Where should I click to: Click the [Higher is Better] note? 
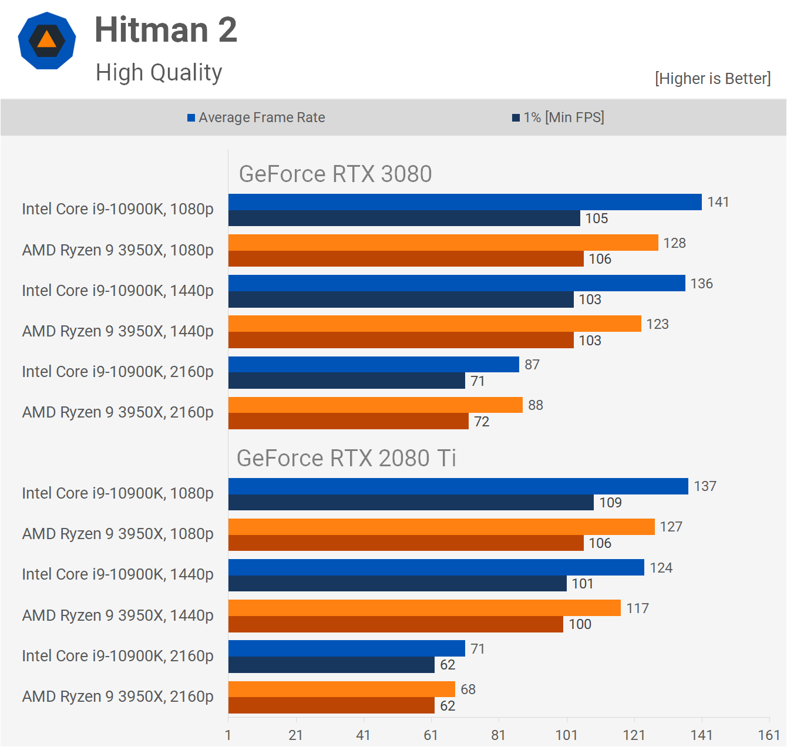pos(713,79)
